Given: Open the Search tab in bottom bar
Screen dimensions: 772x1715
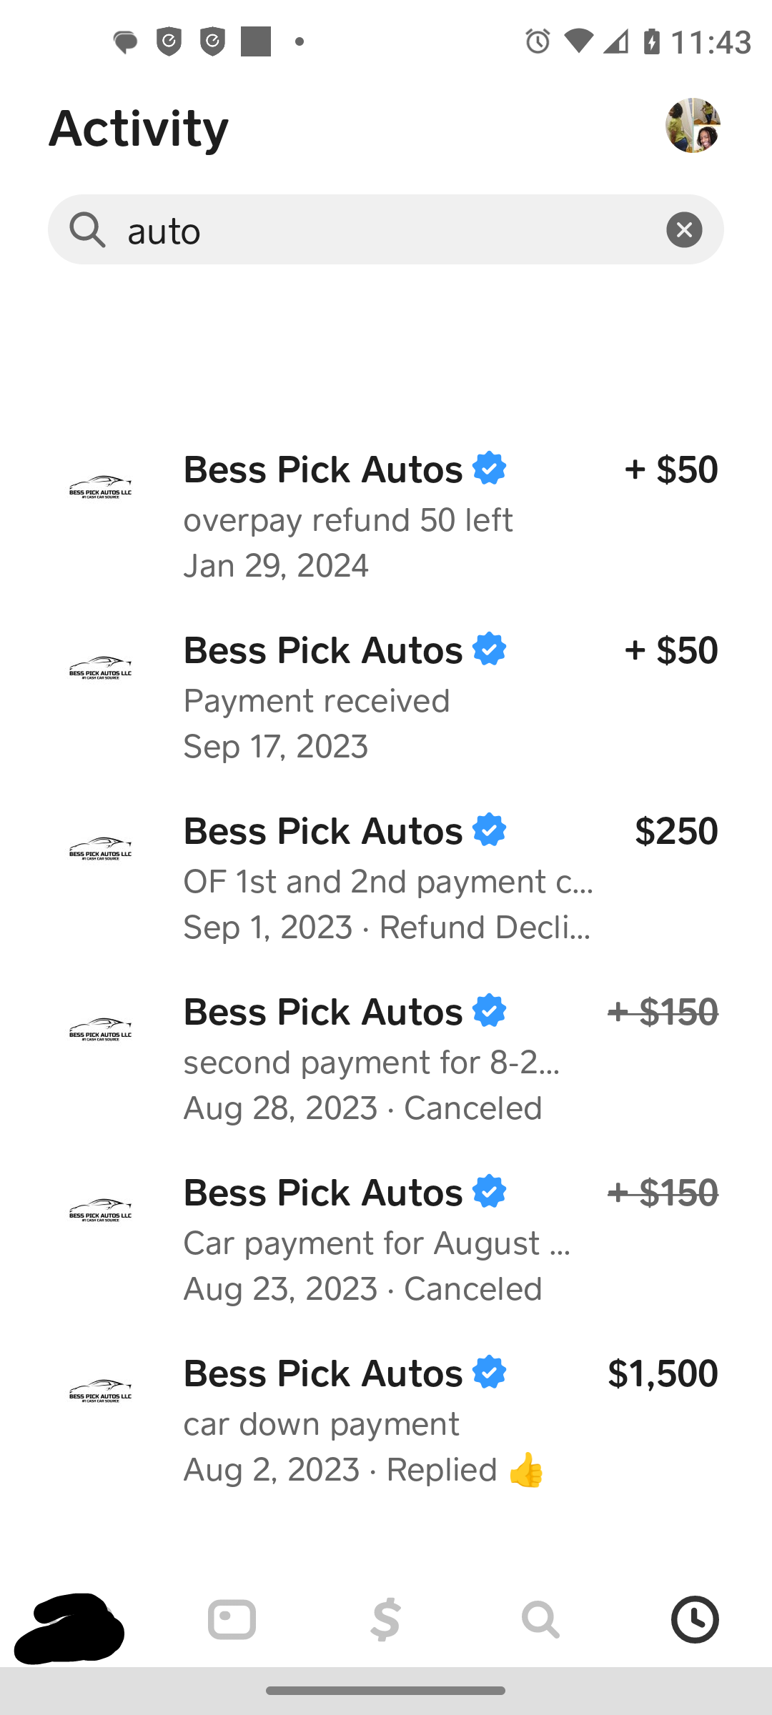Looking at the screenshot, I should [x=540, y=1619].
